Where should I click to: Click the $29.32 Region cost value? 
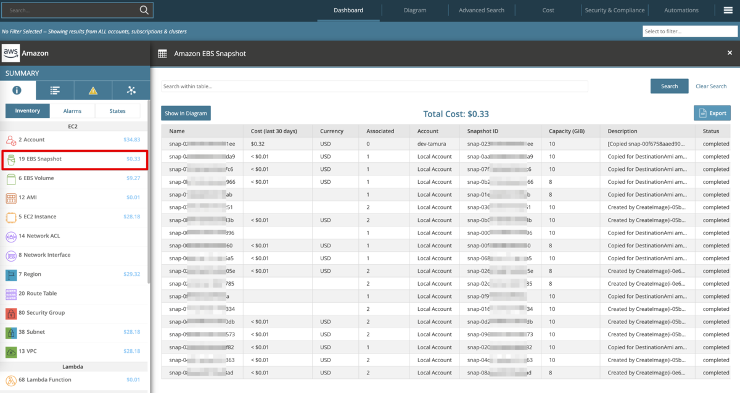(x=131, y=274)
